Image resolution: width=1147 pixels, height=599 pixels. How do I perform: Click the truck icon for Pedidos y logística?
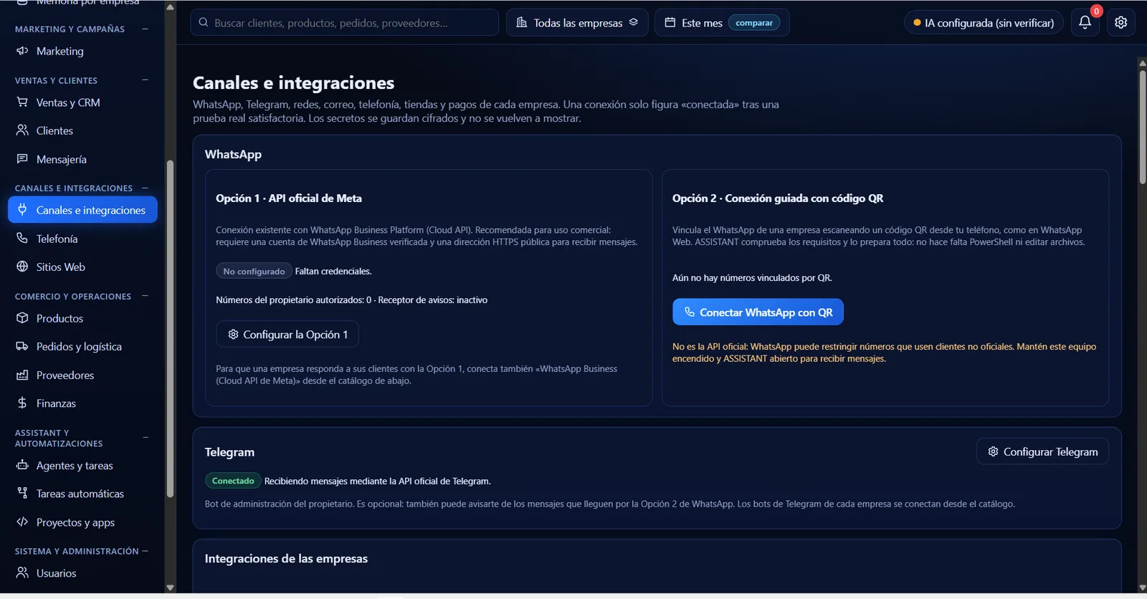coord(22,346)
